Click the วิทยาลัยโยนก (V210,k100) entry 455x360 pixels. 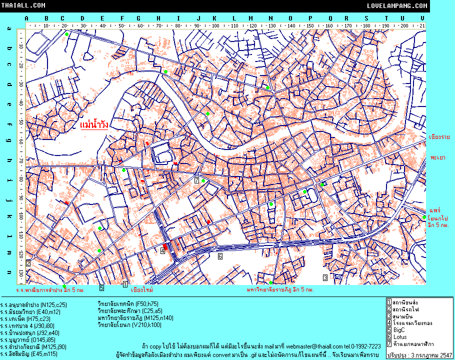[x=129, y=325]
